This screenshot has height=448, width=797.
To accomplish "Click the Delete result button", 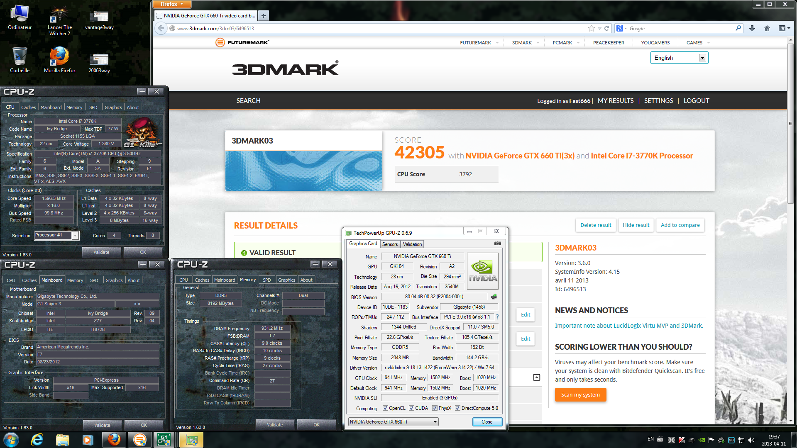I will pyautogui.click(x=596, y=225).
